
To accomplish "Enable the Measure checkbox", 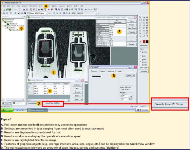I will click(141, 62).
